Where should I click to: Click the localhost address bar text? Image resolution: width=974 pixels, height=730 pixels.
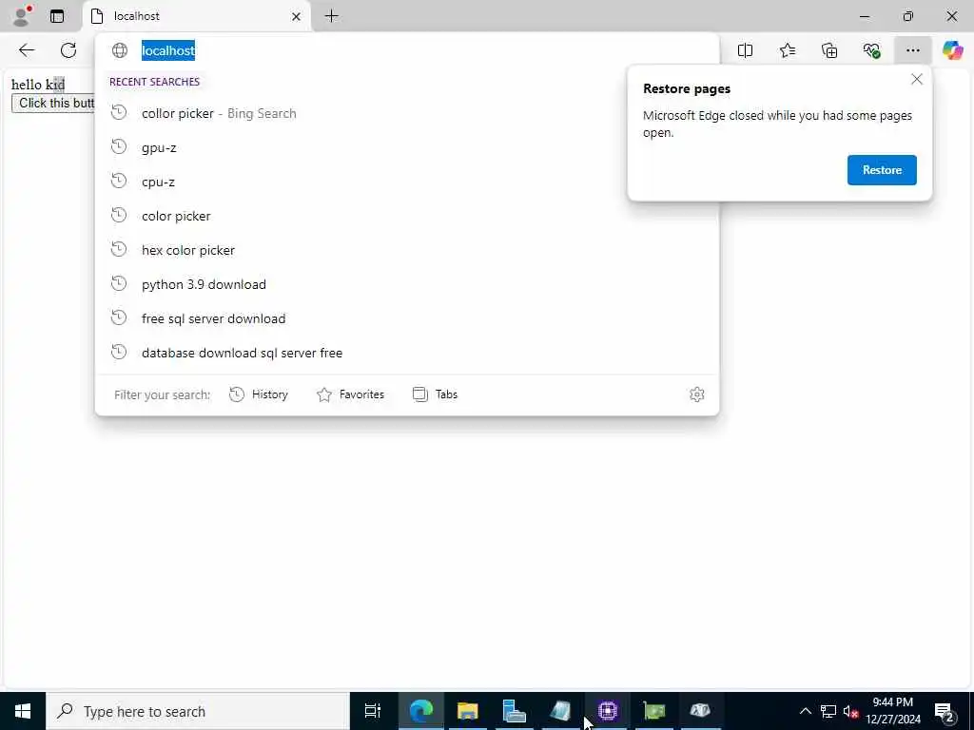[x=168, y=50]
